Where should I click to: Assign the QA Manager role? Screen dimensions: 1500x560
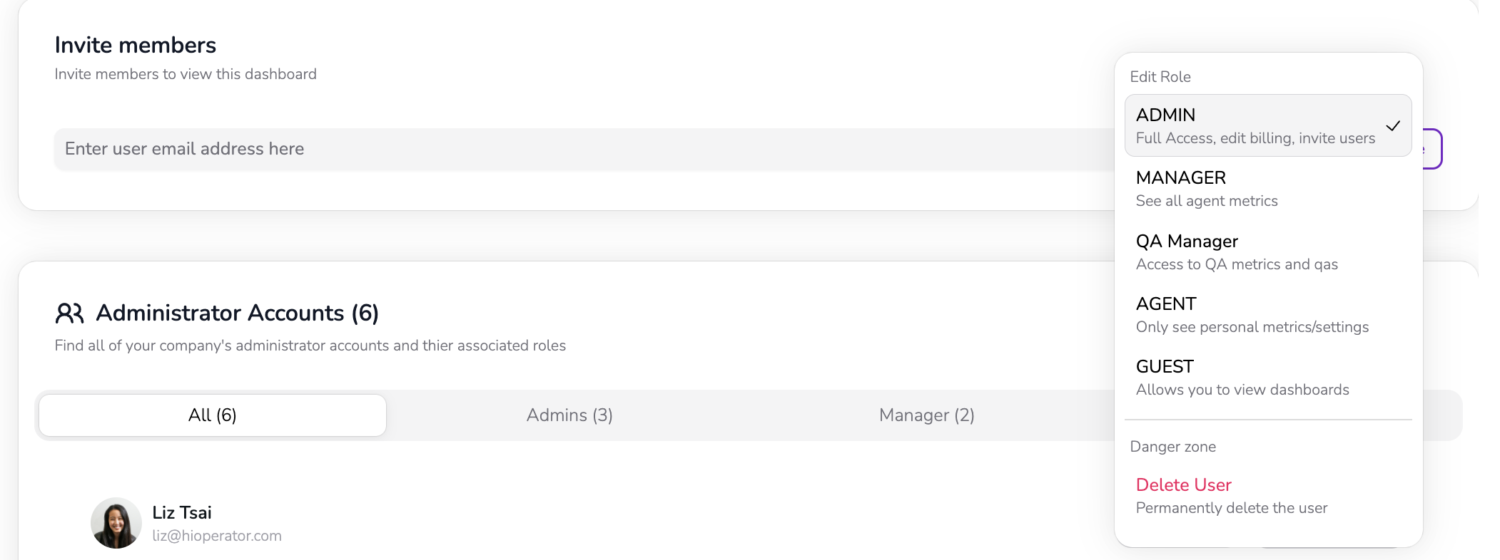(x=1236, y=252)
